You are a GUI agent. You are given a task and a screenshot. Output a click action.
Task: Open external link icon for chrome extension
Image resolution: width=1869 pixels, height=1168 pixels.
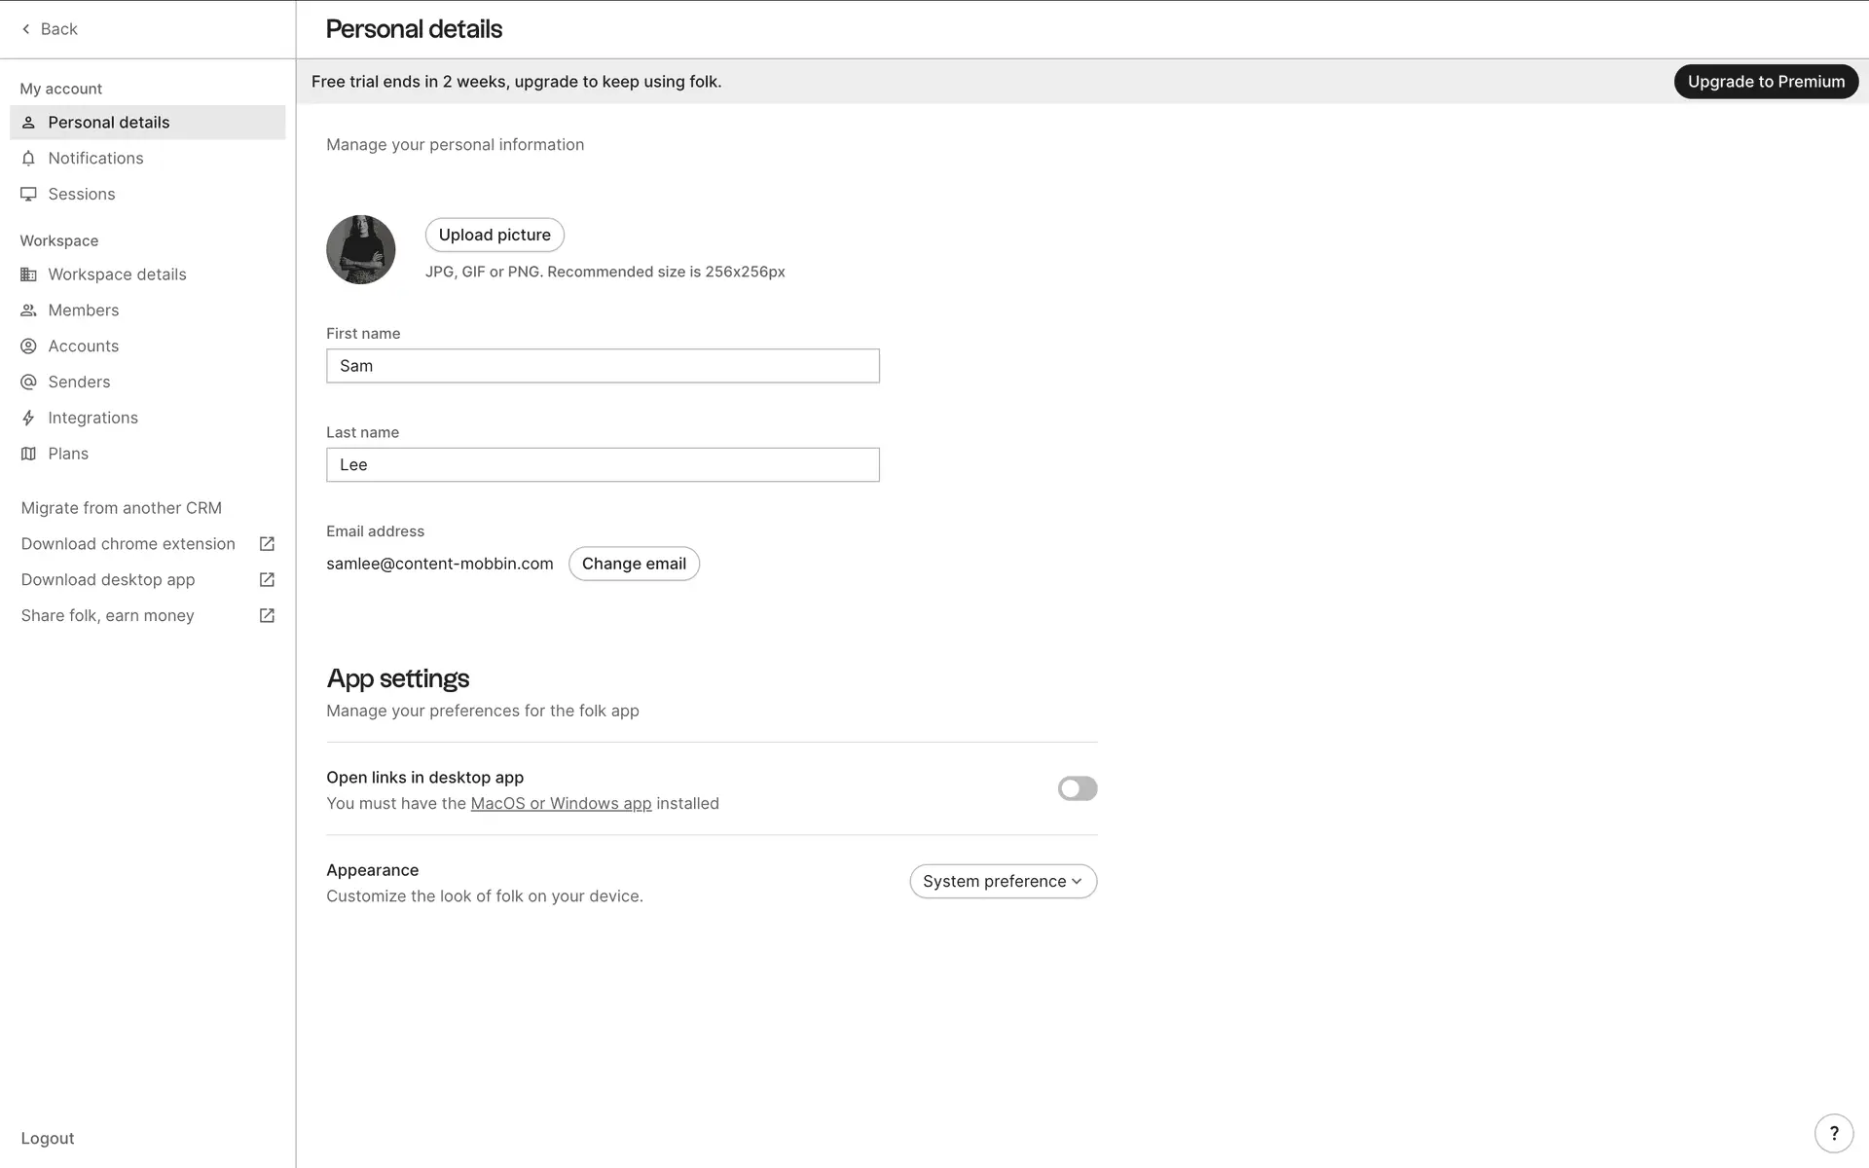(x=267, y=544)
